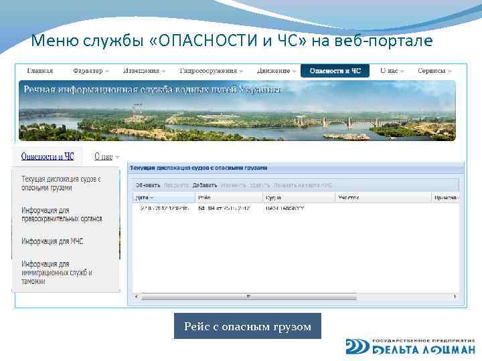
Task: Open the Главная menu item
Action: coord(40,71)
